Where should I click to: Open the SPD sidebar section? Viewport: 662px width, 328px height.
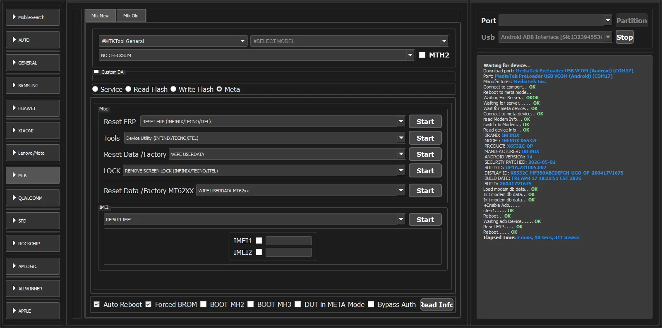pyautogui.click(x=33, y=221)
